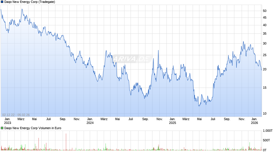
Task: Click the 'Daqo New Energy Corp Volumen in Euro' label
Action: coord(33,128)
